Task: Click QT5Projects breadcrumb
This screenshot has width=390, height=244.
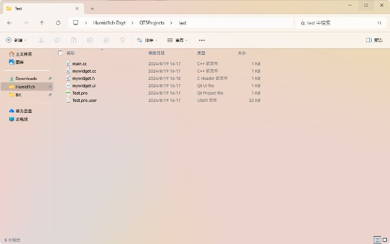Action: coord(152,23)
